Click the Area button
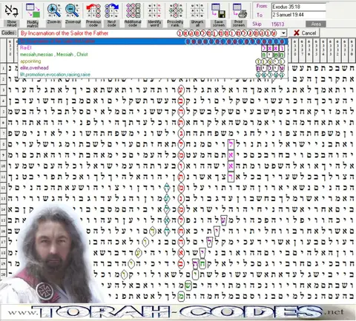Viewport: 356px width, 321px height. point(316,24)
